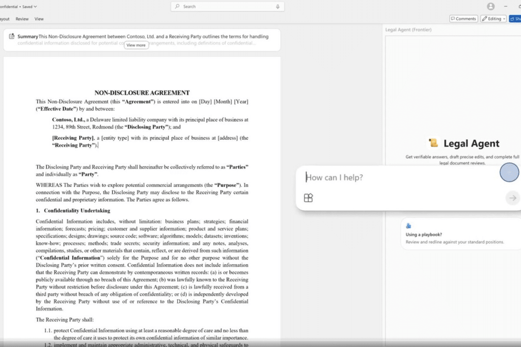This screenshot has height=347, width=521.
Task: Select the 'Using a playbook?' suggestion card
Action: click(x=461, y=234)
